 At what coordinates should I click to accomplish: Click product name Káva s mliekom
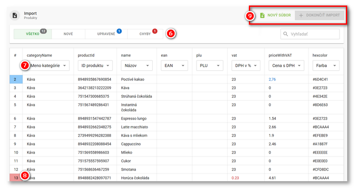tap(134, 135)
